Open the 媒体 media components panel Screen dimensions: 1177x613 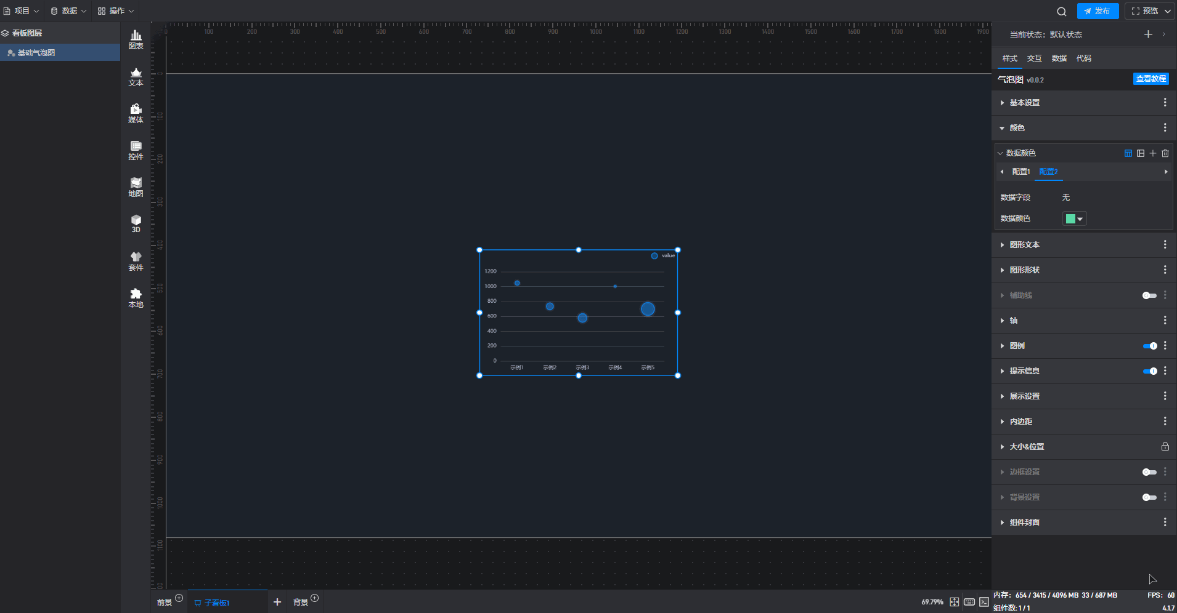click(x=136, y=113)
